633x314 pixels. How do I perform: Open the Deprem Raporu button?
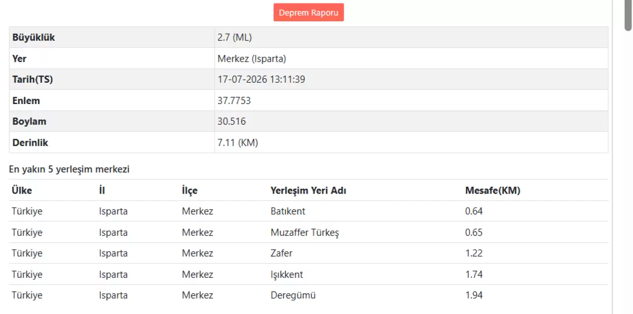309,12
